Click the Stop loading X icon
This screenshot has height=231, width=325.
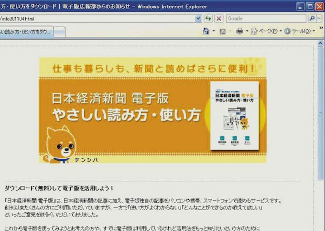pyautogui.click(x=219, y=19)
